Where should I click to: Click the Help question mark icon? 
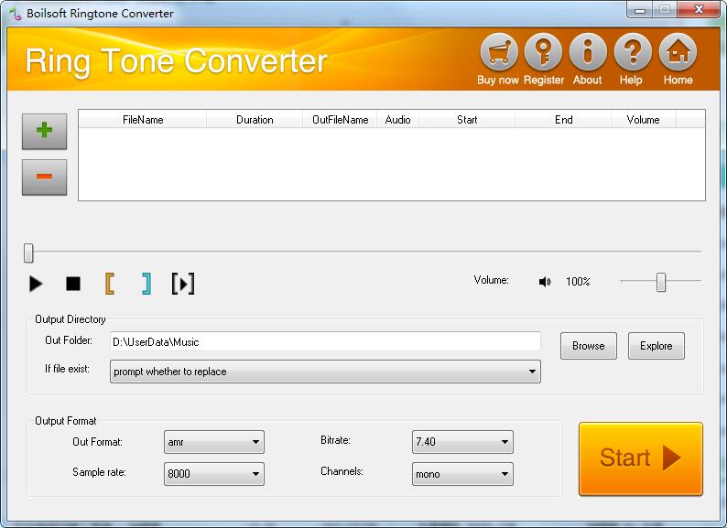(x=632, y=52)
